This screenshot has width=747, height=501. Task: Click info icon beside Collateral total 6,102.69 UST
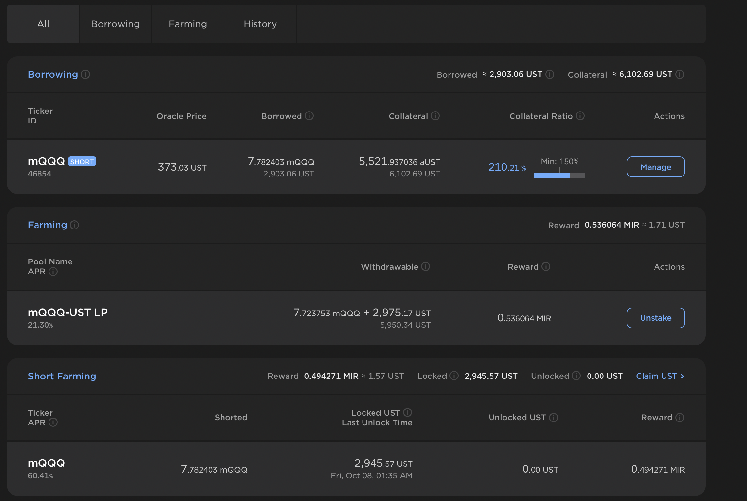pos(680,74)
